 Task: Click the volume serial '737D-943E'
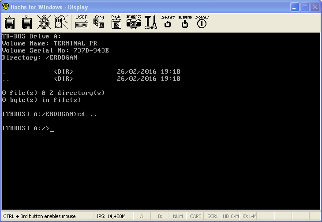[x=91, y=50]
